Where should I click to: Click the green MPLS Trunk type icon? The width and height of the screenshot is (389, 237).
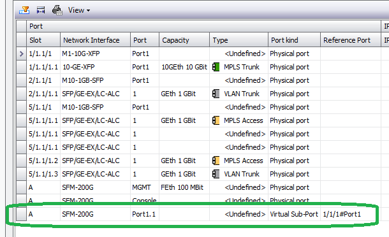(x=216, y=67)
